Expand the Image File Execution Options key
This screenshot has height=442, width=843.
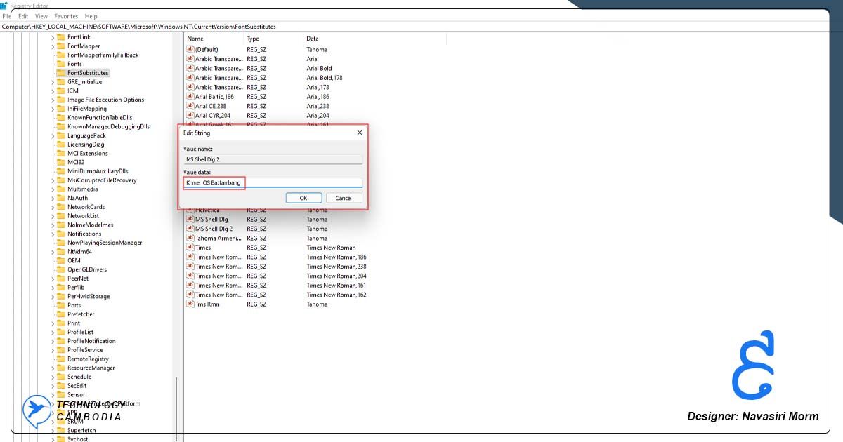tap(53, 100)
